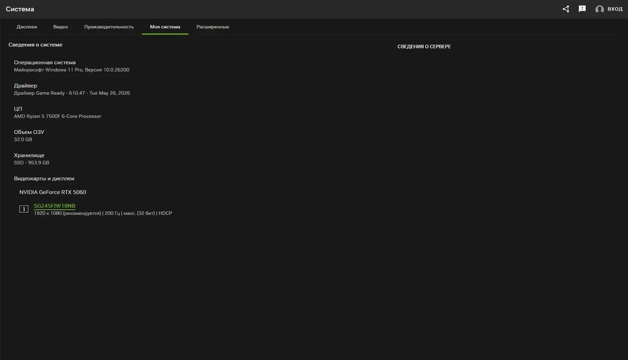Select the Моя система tab
The image size is (628, 360).
(x=165, y=27)
